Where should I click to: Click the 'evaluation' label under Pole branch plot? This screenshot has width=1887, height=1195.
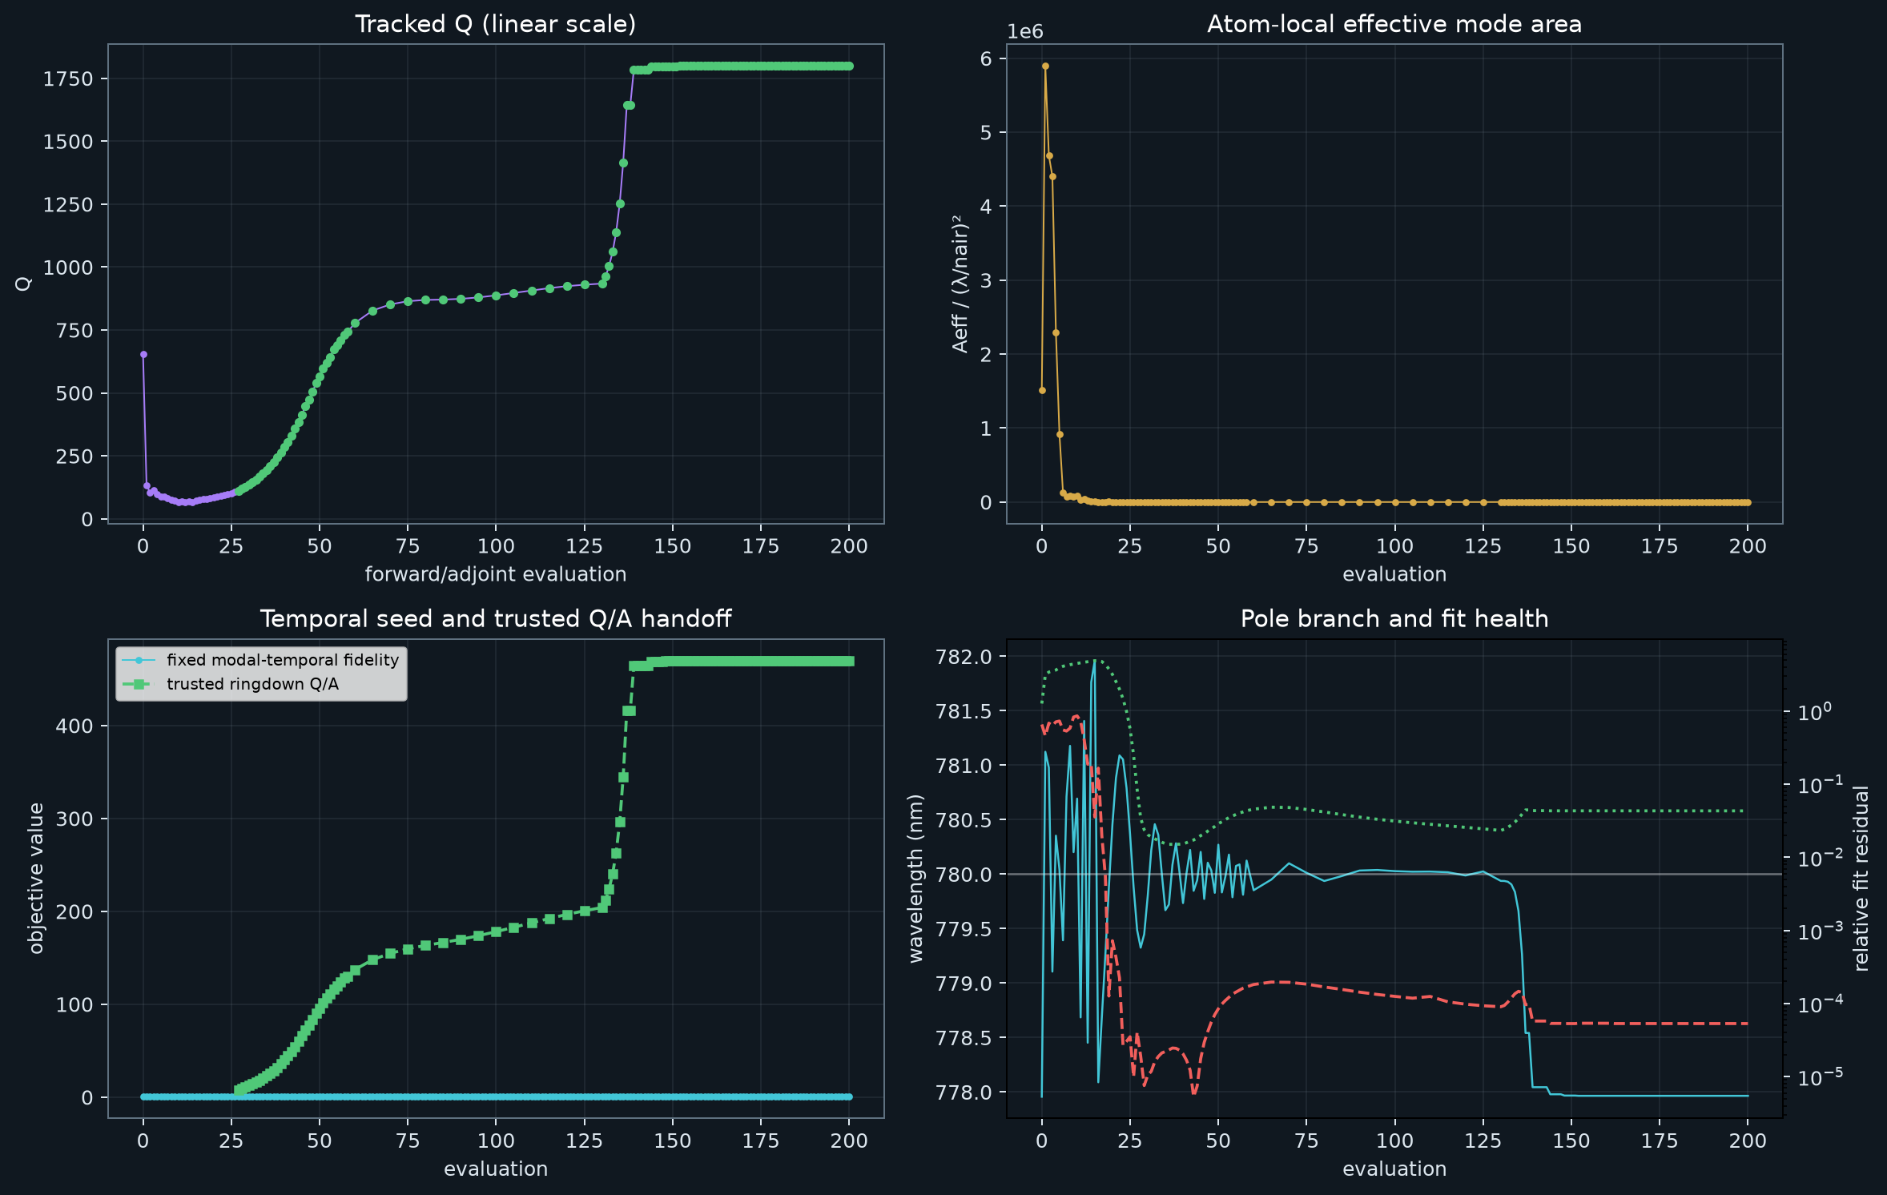(1394, 1169)
